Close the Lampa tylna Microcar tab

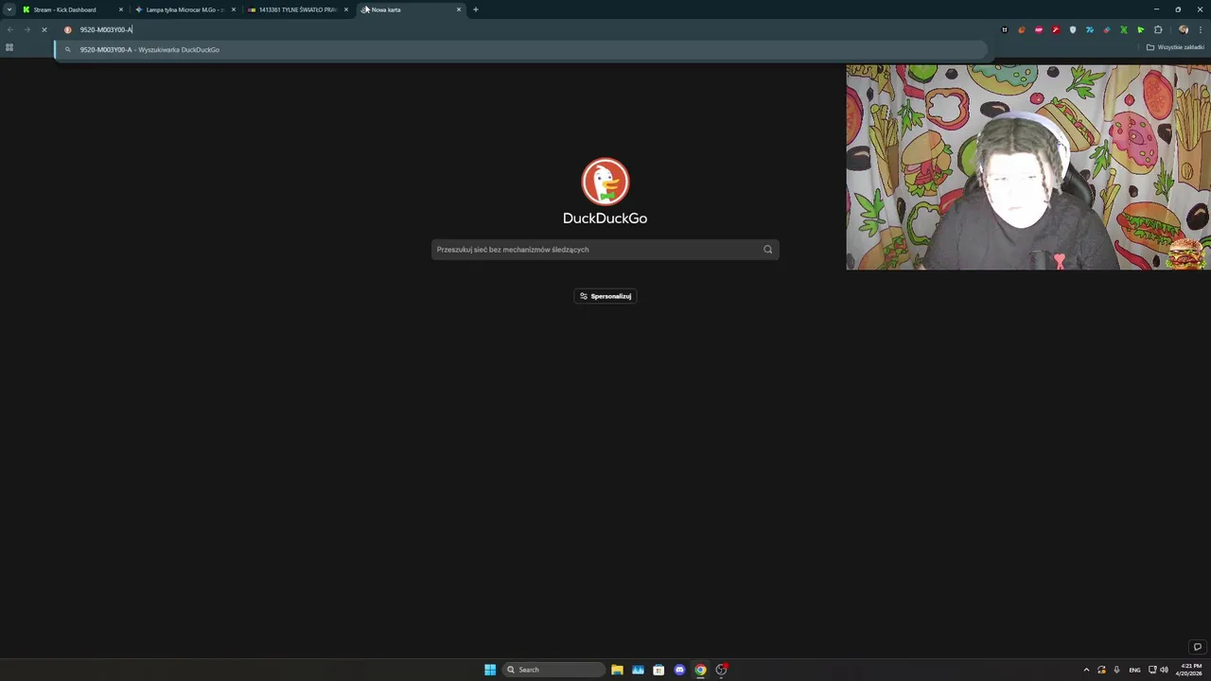233,9
